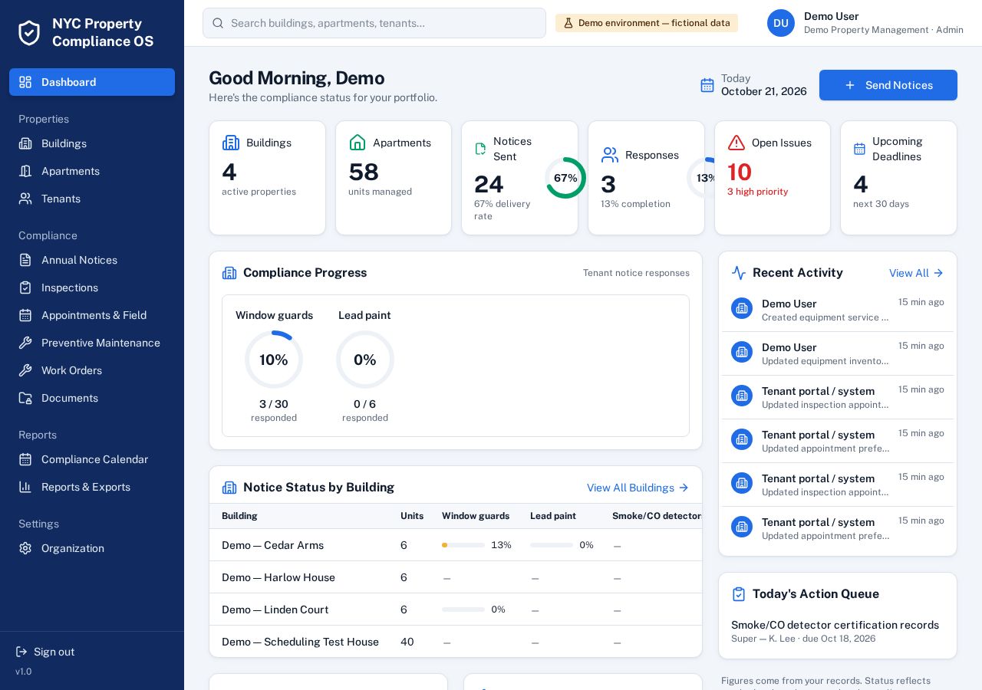The image size is (982, 690).
Task: Click the Window guards 10% progress ring
Action: tap(274, 360)
